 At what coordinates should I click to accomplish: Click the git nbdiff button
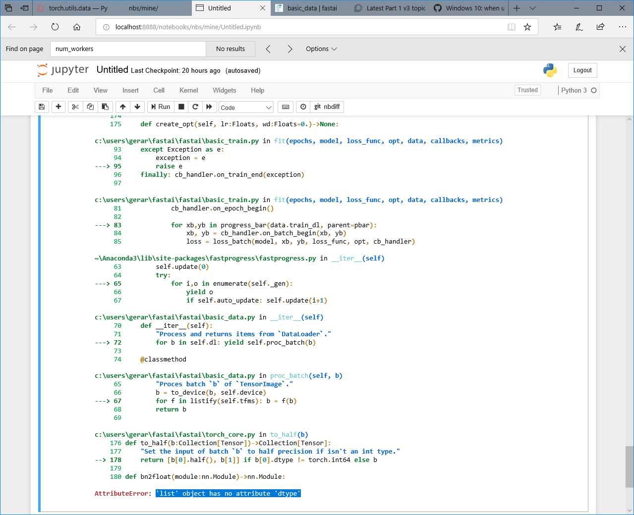[x=326, y=106]
